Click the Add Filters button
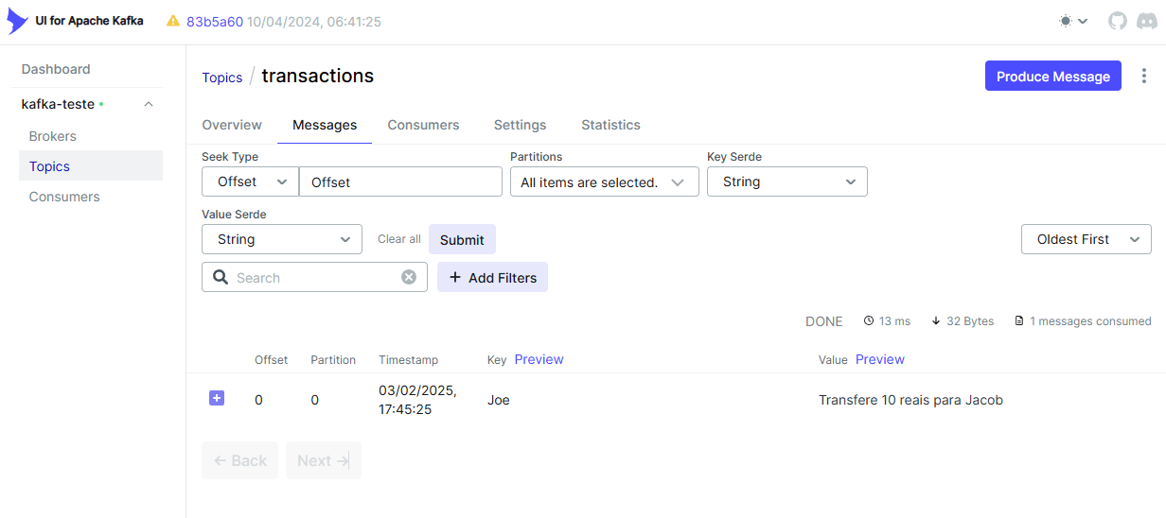This screenshot has width=1166, height=518. click(492, 277)
